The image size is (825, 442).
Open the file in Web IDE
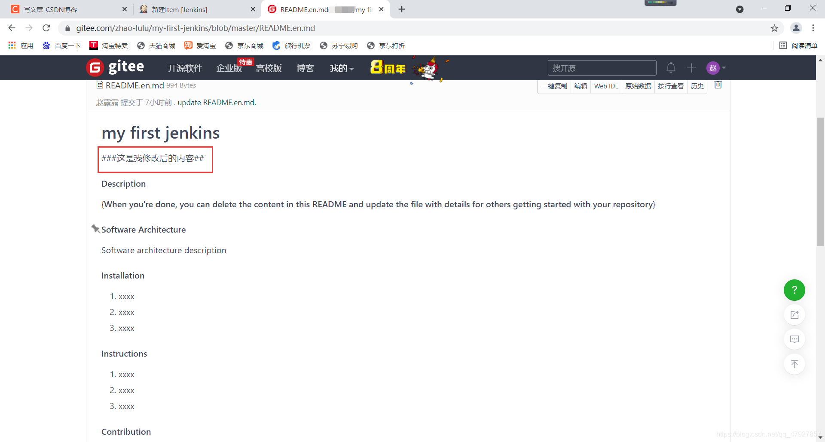606,86
